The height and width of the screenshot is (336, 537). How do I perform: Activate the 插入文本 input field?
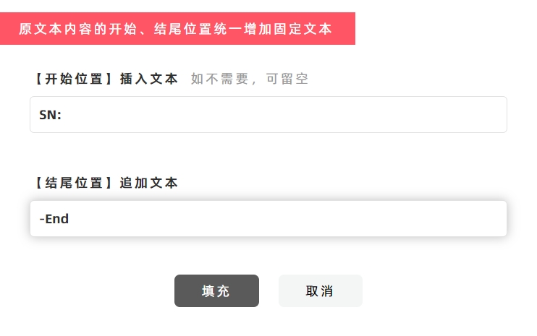click(268, 115)
